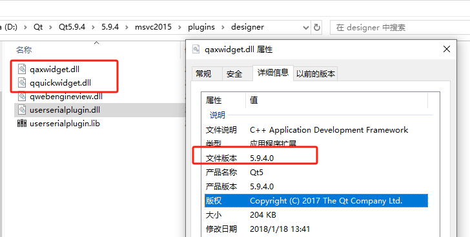
Task: Select the 大小 property label
Action: (214, 215)
